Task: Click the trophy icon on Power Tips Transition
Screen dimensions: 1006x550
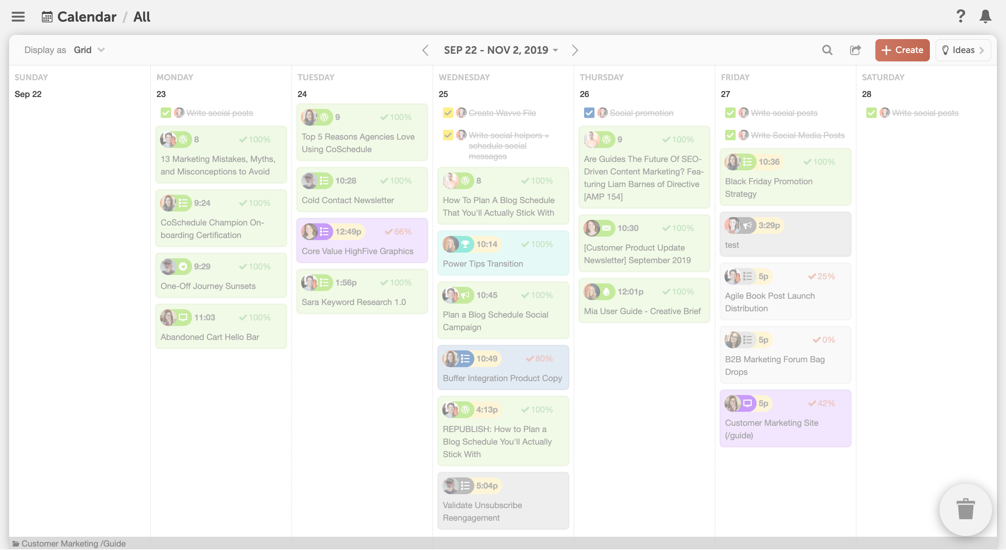Action: [x=465, y=244]
